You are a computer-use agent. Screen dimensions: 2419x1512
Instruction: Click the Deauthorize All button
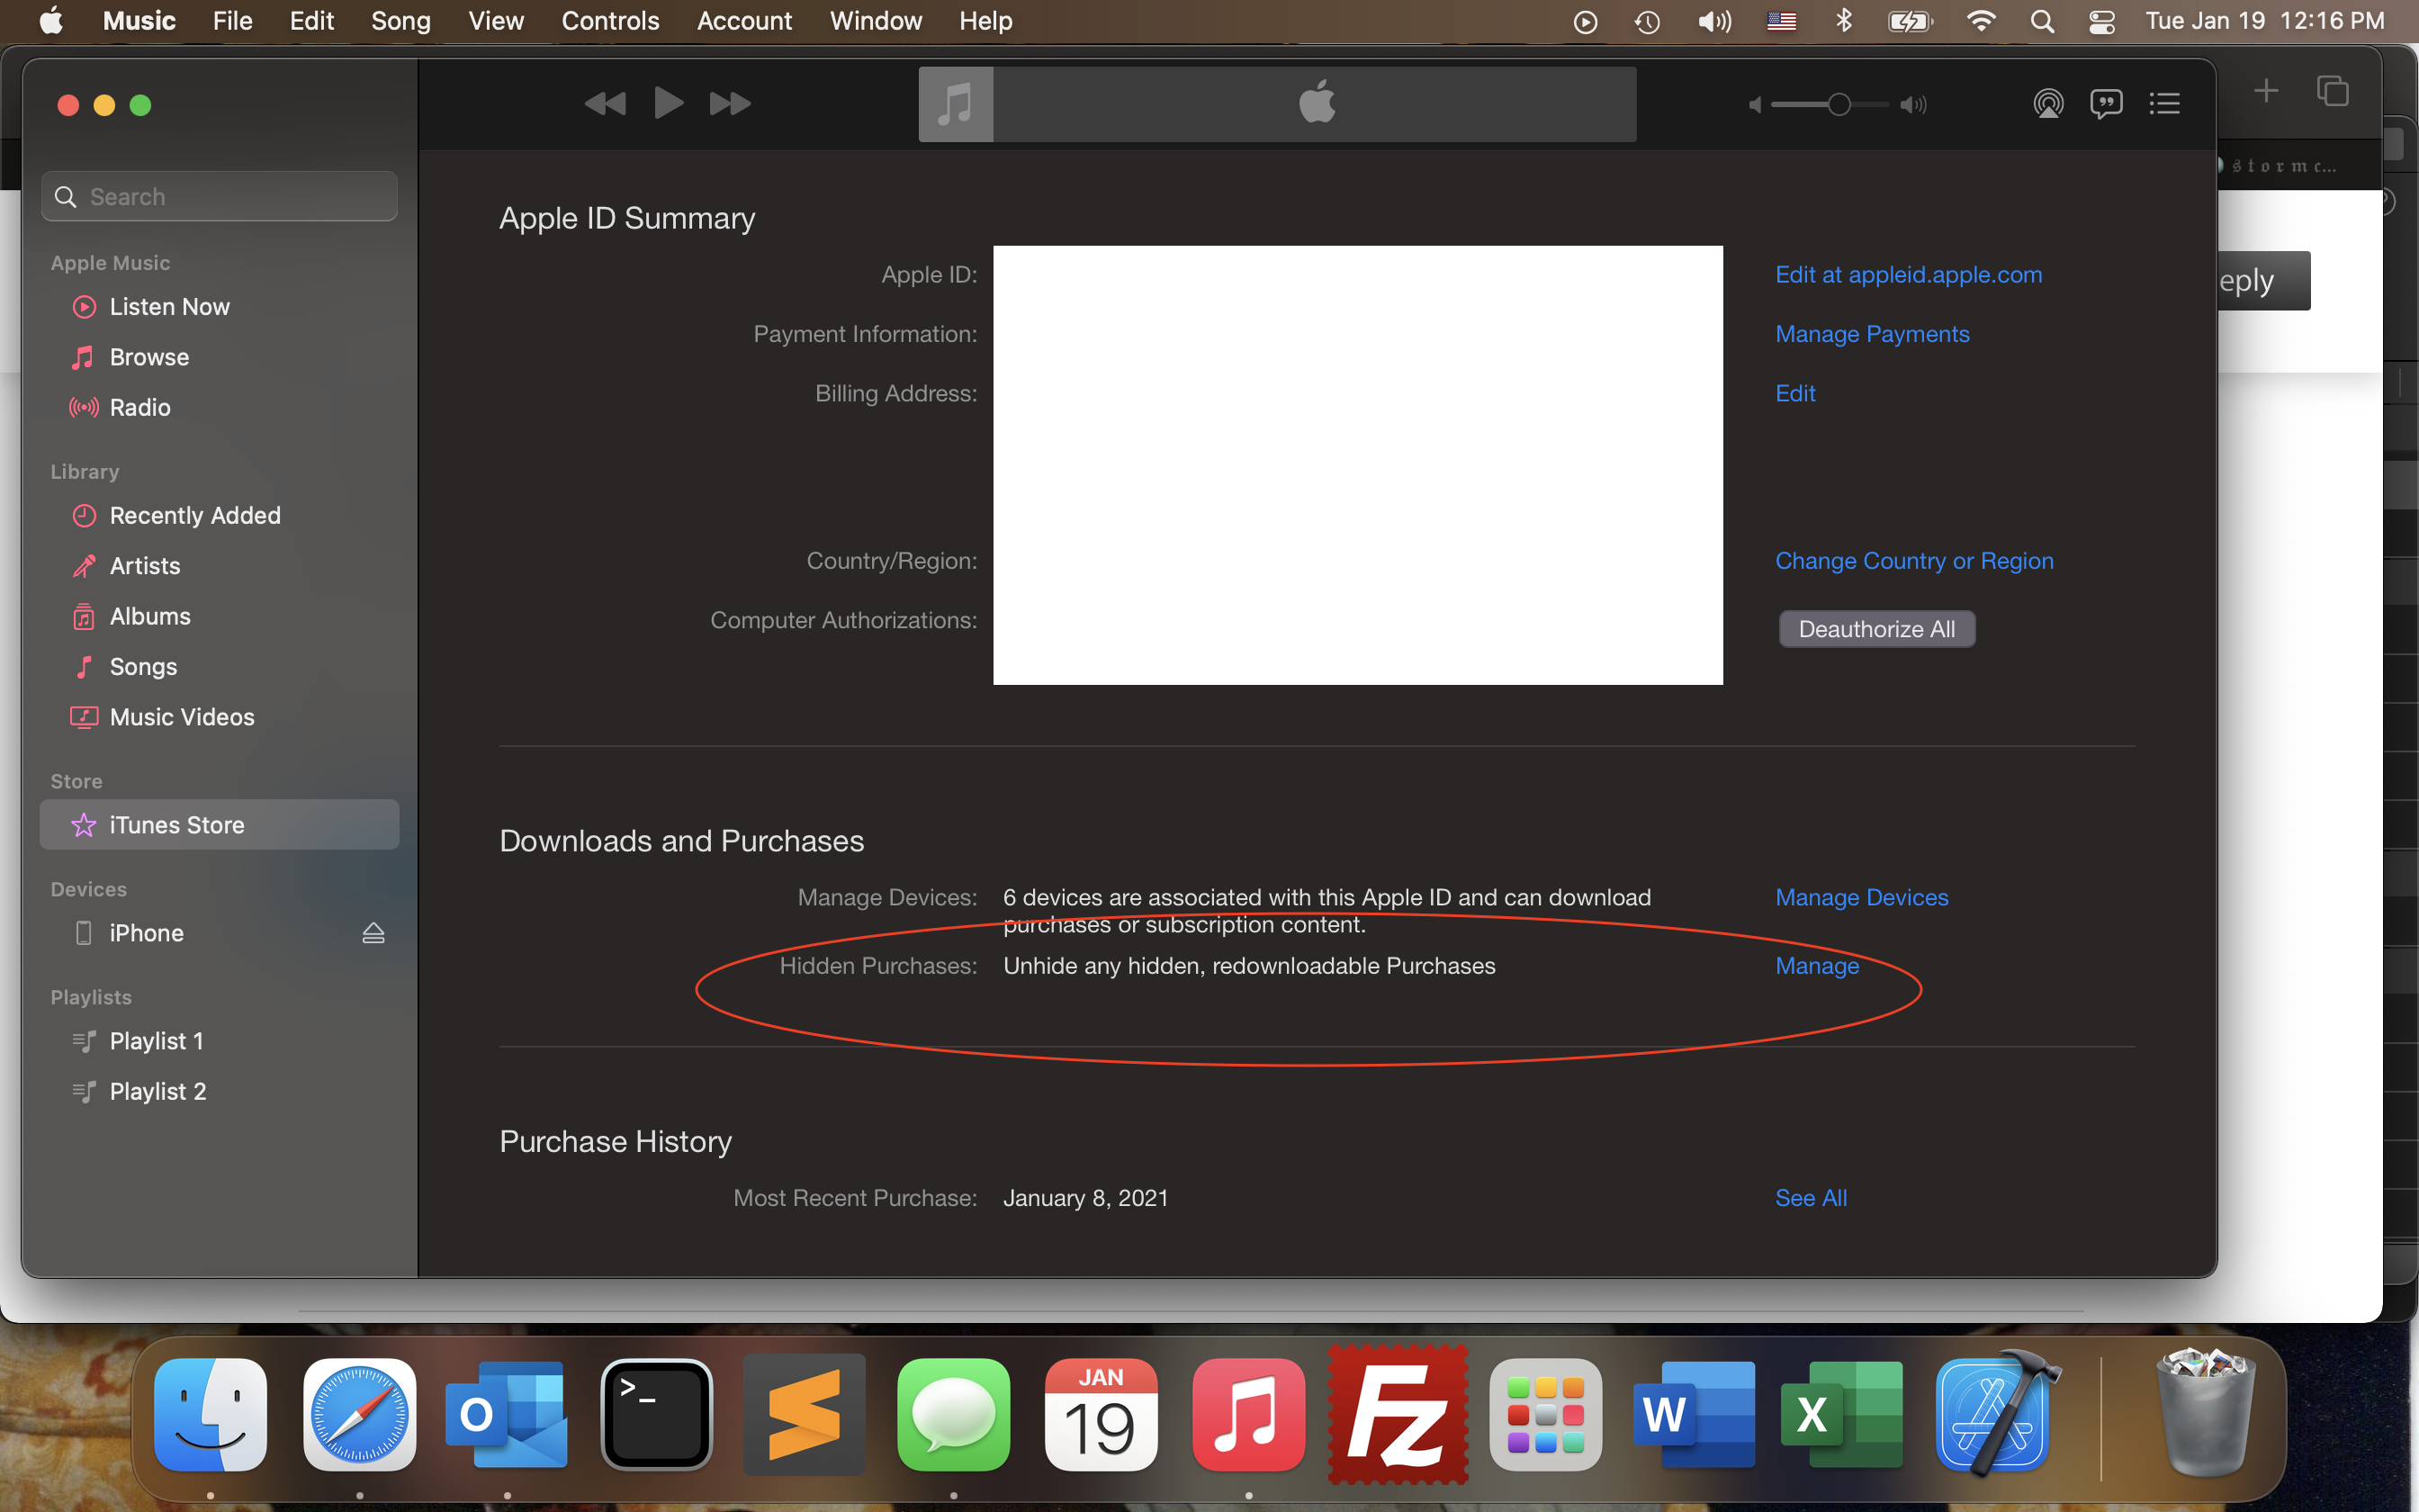(1876, 629)
